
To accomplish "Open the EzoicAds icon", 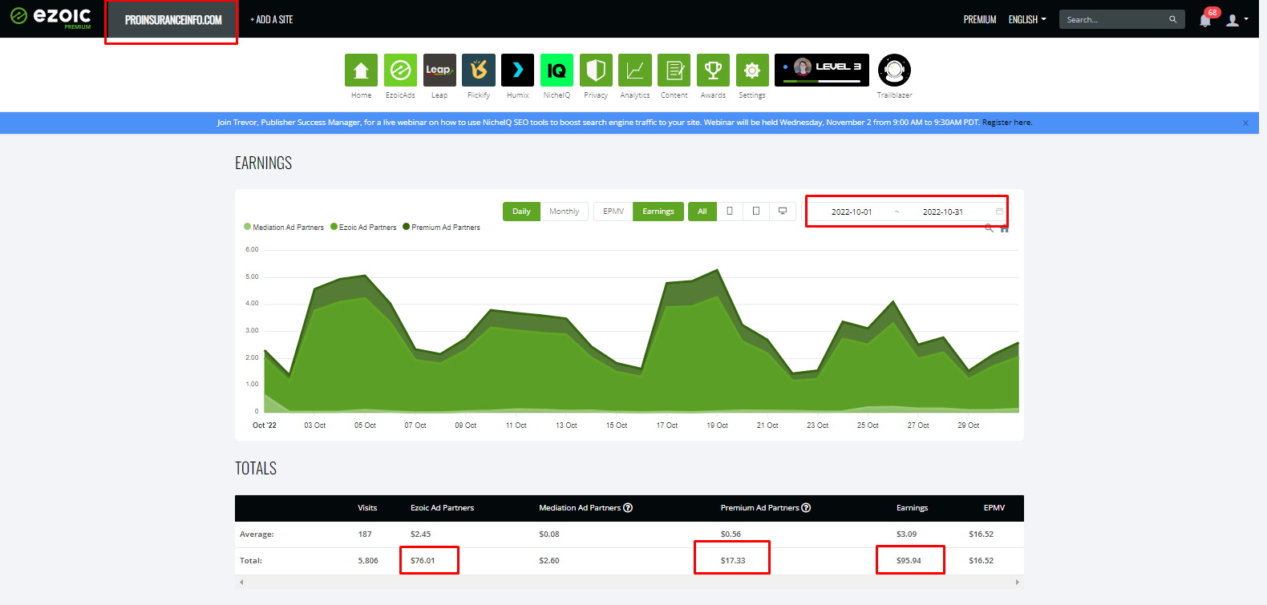I will (x=400, y=71).
